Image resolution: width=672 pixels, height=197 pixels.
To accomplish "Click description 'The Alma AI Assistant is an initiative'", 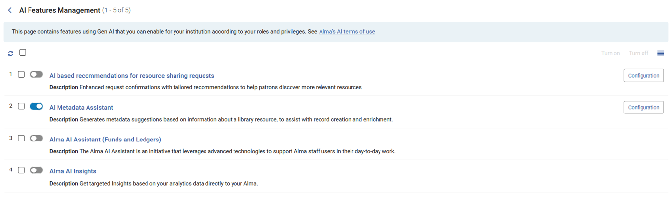I will click(x=237, y=152).
